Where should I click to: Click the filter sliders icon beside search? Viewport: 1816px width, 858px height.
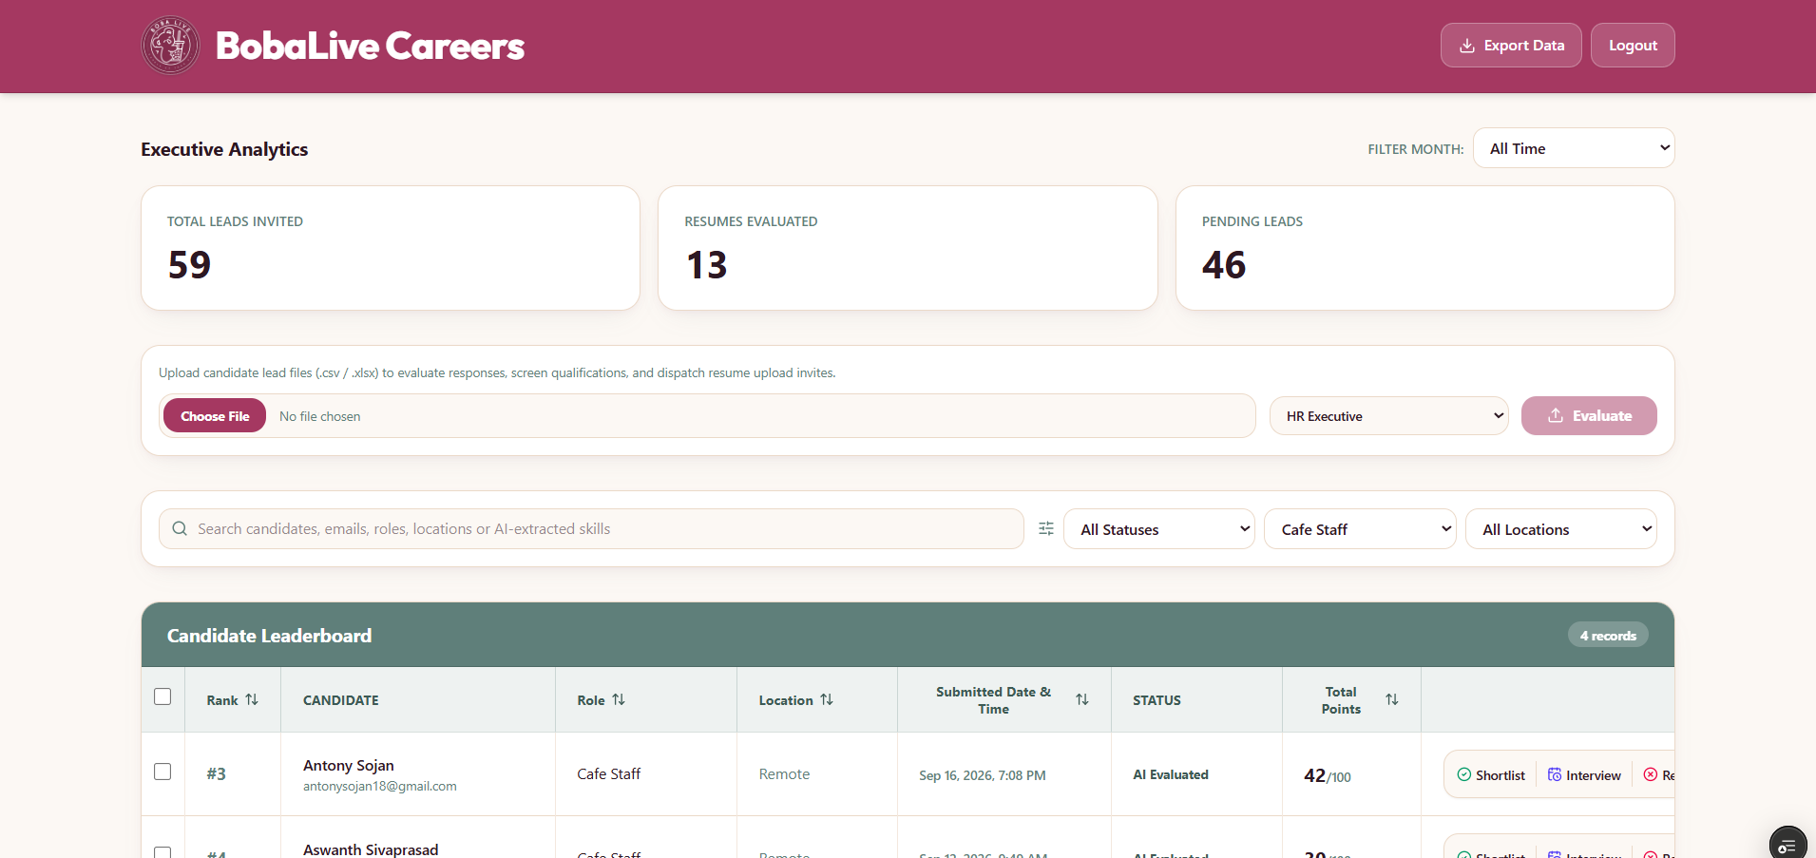point(1046,529)
